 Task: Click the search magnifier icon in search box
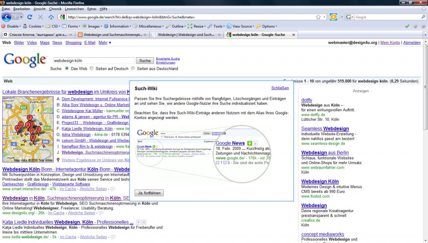click(x=423, y=17)
